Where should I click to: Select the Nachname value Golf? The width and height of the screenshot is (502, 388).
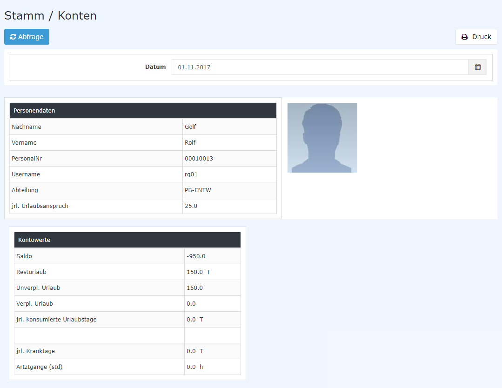coord(191,127)
